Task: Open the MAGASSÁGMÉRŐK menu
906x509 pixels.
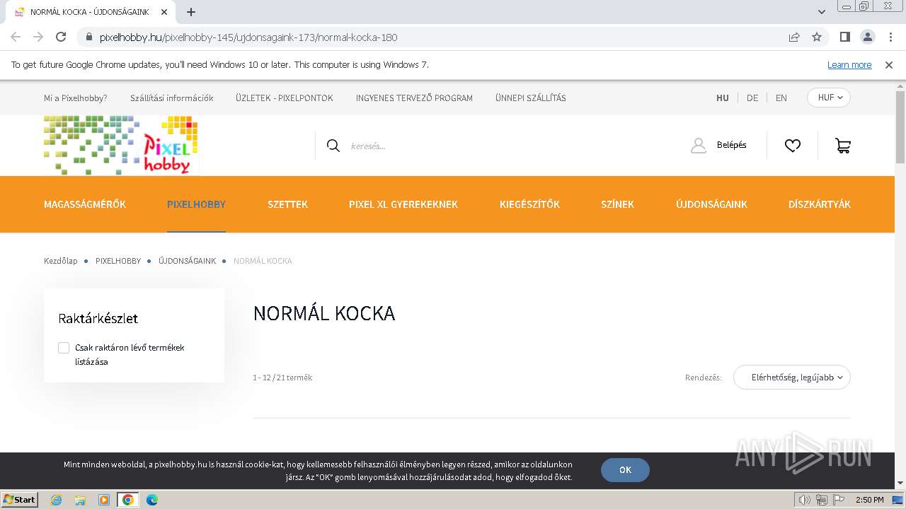Action: (x=85, y=204)
